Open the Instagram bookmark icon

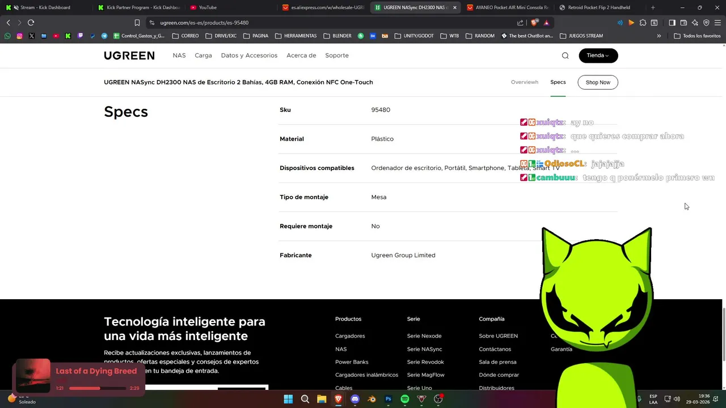click(19, 36)
